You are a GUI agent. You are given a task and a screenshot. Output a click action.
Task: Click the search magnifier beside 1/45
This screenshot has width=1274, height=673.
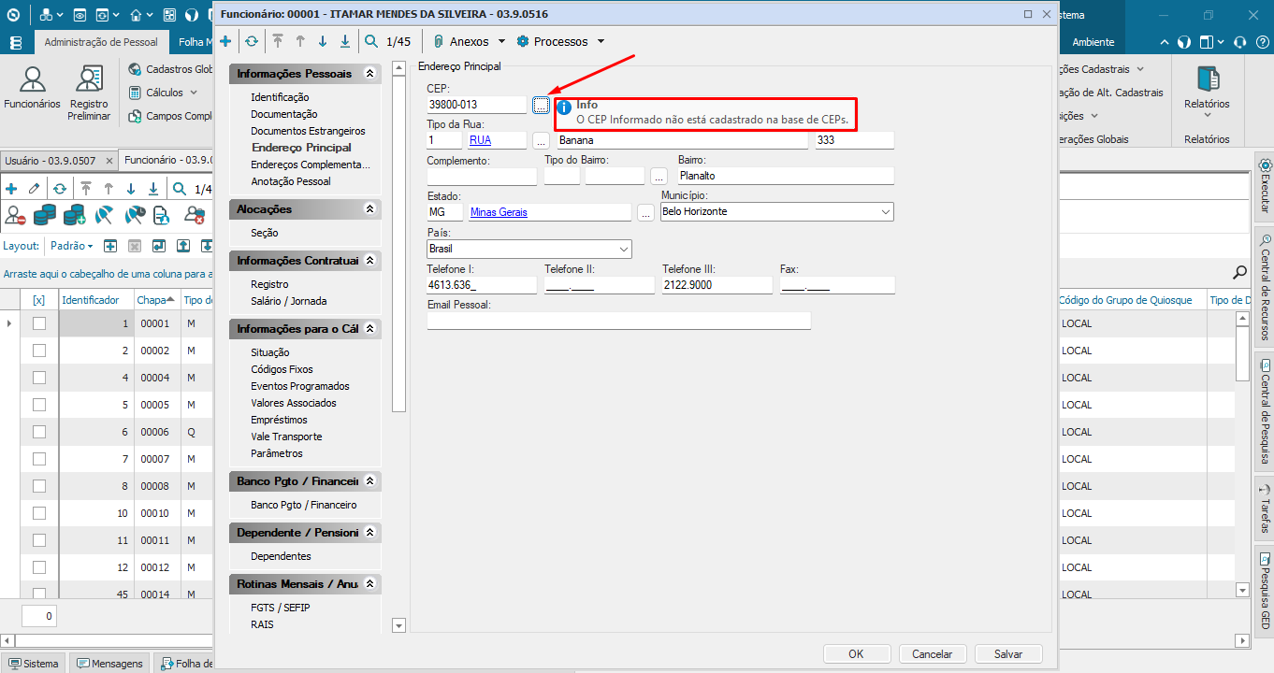click(x=371, y=41)
